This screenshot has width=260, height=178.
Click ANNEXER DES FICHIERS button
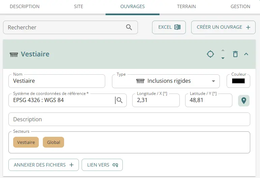44,165
